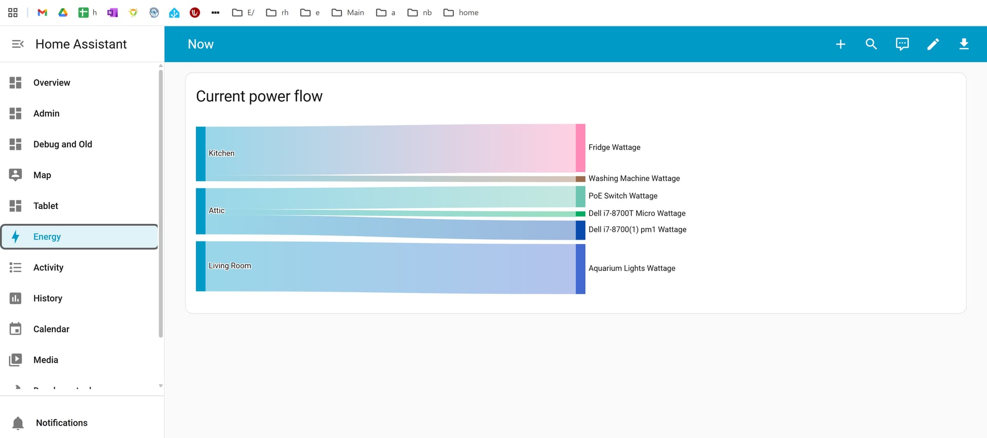Expand the nb bookmarks folder
The image size is (987, 438).
419,12
